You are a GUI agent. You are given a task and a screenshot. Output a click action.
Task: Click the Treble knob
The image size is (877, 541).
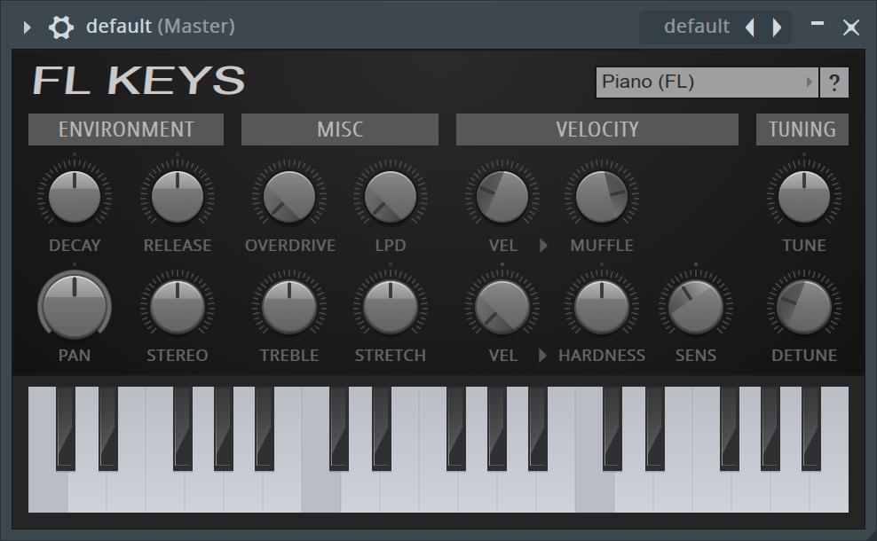pos(289,307)
